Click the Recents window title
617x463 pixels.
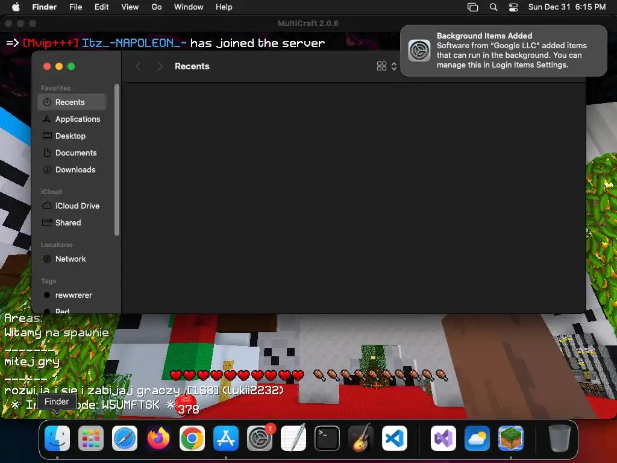click(192, 66)
